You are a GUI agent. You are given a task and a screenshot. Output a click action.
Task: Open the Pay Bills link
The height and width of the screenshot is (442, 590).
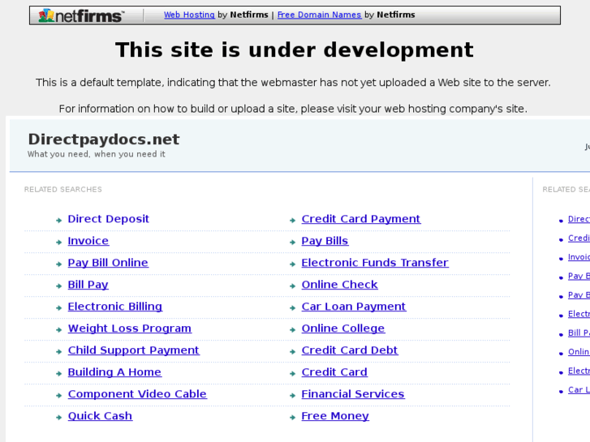325,241
